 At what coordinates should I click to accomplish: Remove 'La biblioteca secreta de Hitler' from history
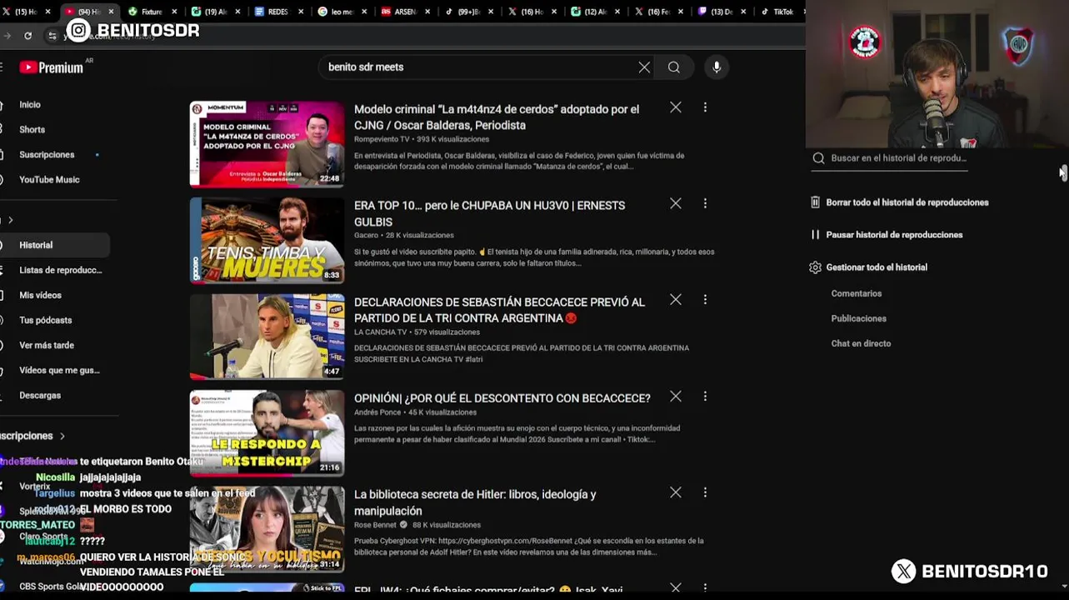pos(676,492)
